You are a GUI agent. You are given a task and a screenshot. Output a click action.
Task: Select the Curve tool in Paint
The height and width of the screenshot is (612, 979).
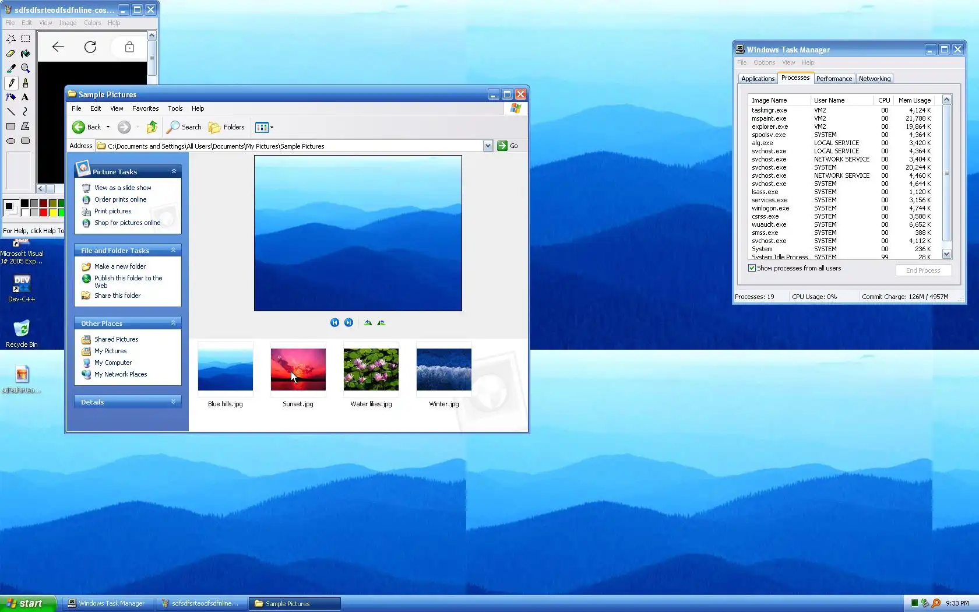(x=26, y=112)
